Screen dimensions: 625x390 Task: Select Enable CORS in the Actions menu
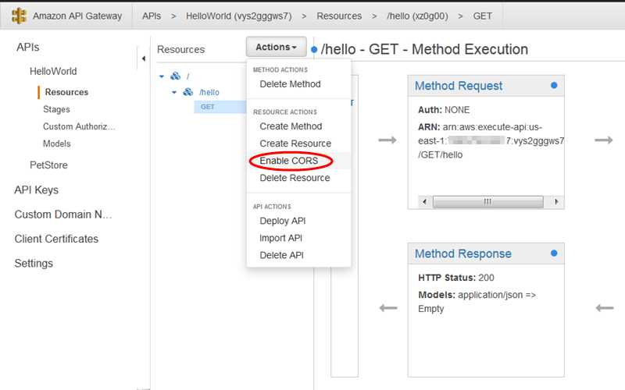(289, 161)
